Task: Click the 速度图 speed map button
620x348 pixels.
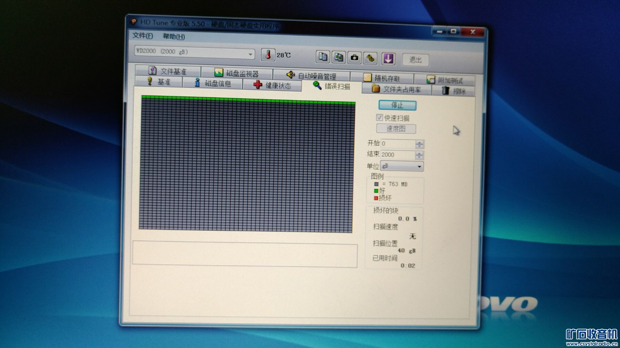Action: pos(396,129)
